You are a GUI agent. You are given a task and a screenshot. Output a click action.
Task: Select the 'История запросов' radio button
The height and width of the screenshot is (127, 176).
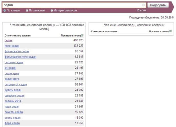pos(52,11)
